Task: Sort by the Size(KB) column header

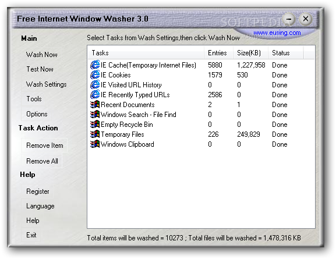Action: pos(250,53)
